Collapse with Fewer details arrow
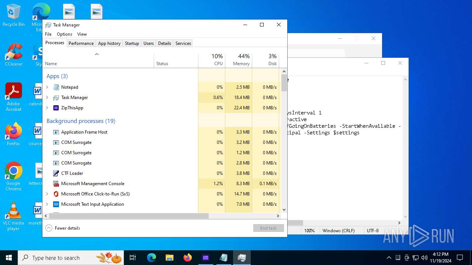Image resolution: width=472 pixels, height=265 pixels. (49, 228)
